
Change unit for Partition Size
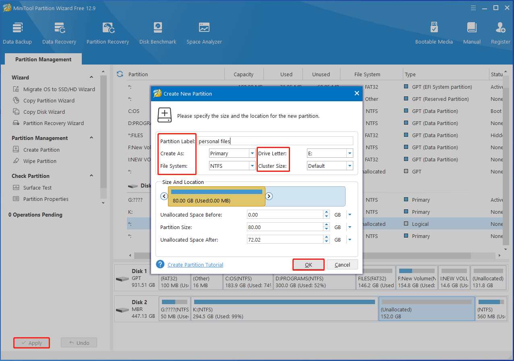[x=350, y=227]
